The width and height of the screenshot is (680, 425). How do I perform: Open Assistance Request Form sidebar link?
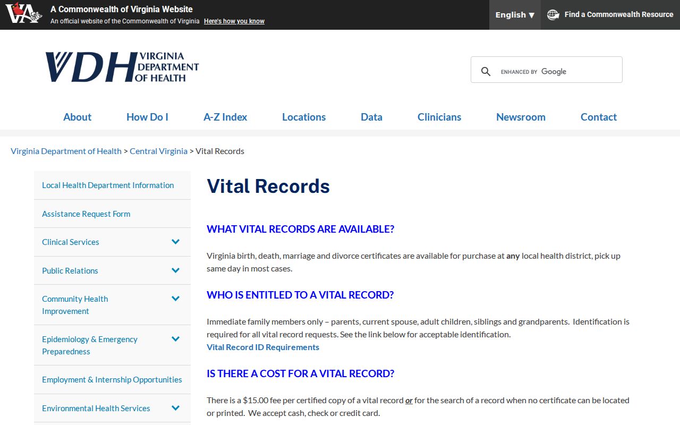pos(86,214)
